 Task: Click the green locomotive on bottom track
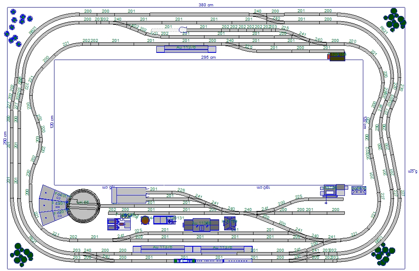(184, 261)
